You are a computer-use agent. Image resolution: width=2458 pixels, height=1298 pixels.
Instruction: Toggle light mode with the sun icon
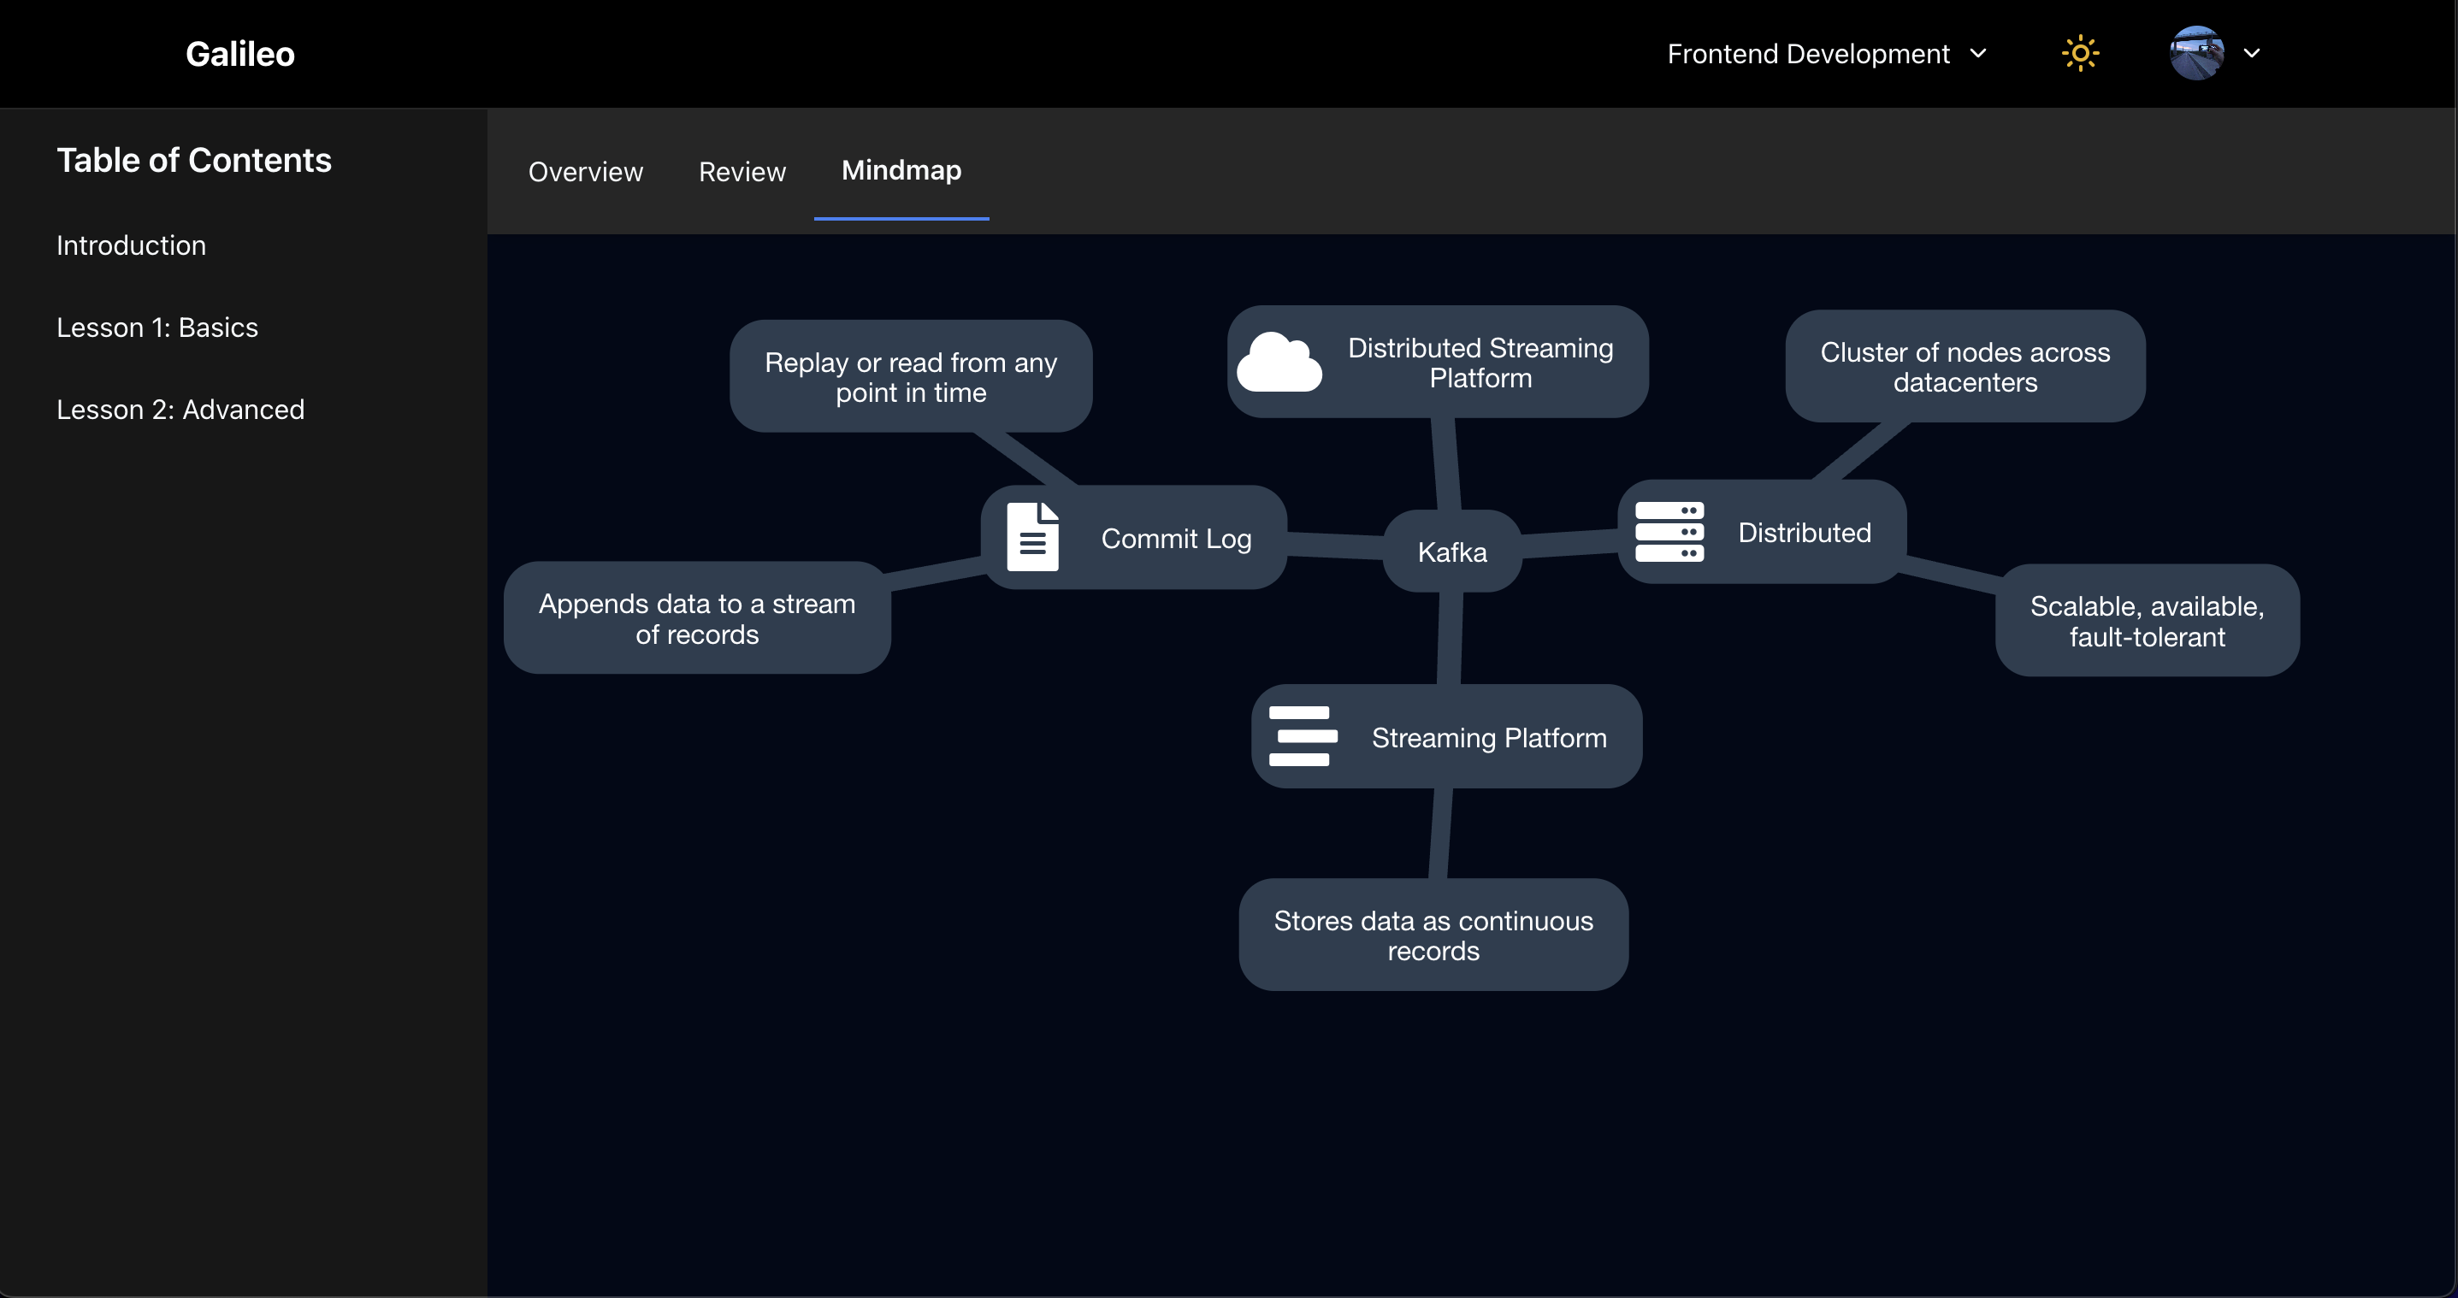[x=2080, y=53]
